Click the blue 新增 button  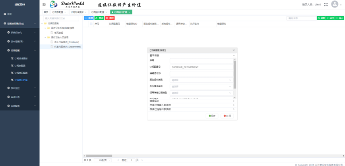coord(89,18)
